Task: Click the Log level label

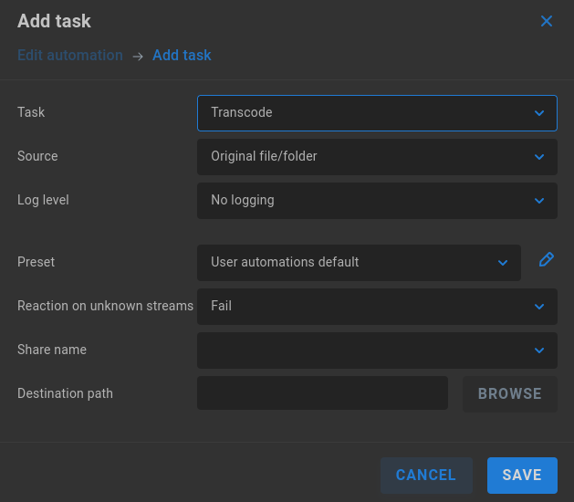Action: (x=43, y=200)
